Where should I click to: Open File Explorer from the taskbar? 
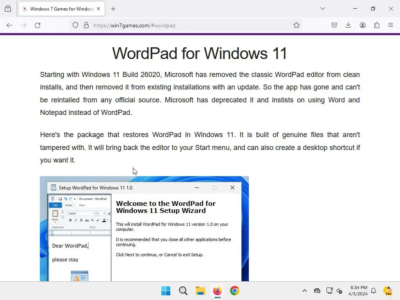tap(200, 291)
